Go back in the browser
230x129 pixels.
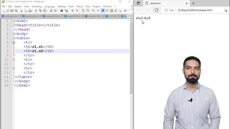point(139,10)
